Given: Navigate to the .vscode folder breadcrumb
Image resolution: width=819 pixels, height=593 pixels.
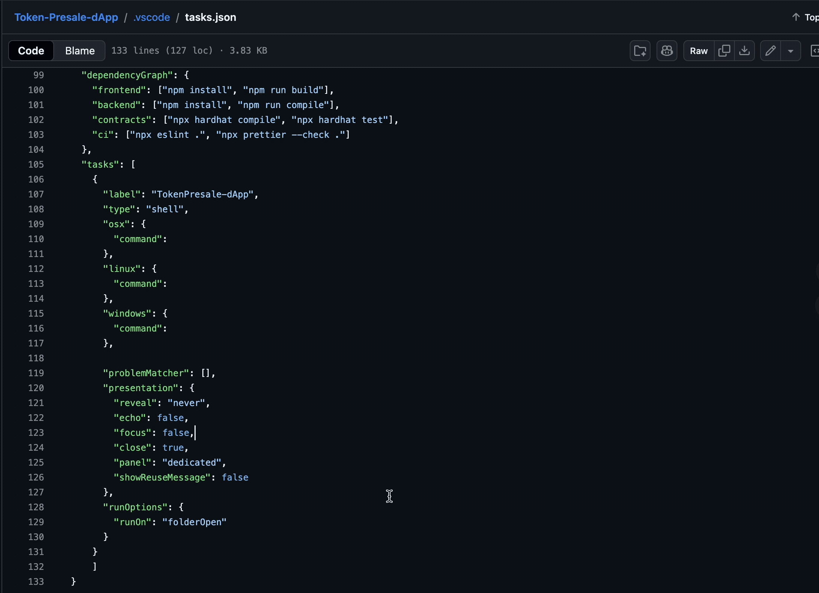Looking at the screenshot, I should pos(152,18).
